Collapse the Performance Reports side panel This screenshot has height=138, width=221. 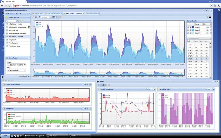29,14
